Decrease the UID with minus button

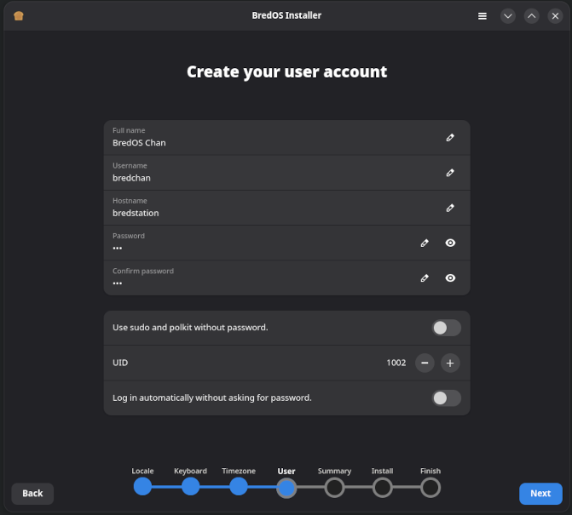(x=425, y=363)
